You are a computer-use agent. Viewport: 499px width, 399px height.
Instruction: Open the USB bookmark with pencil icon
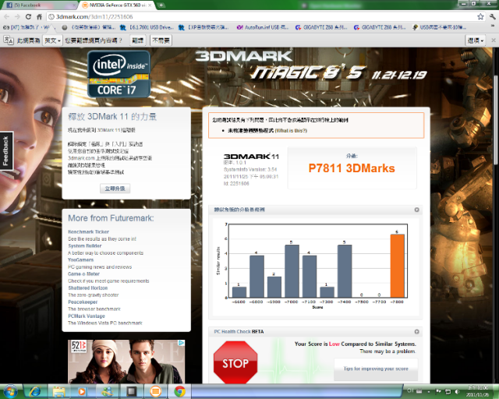point(439,28)
